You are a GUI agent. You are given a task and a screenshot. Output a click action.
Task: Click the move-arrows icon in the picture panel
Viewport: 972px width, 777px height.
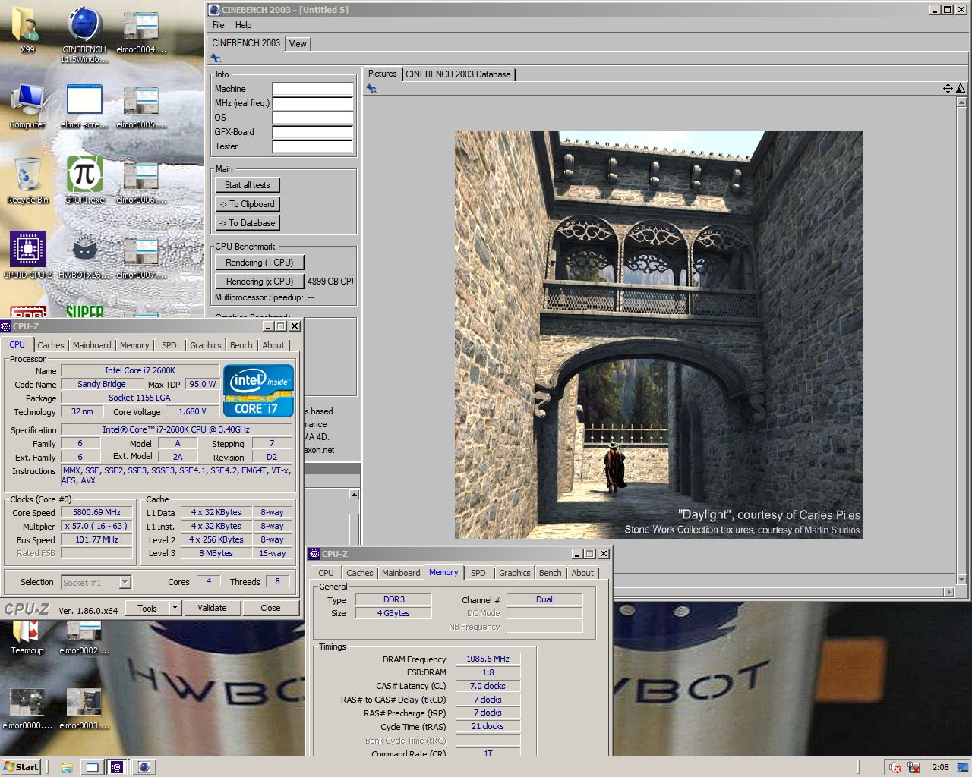point(948,89)
